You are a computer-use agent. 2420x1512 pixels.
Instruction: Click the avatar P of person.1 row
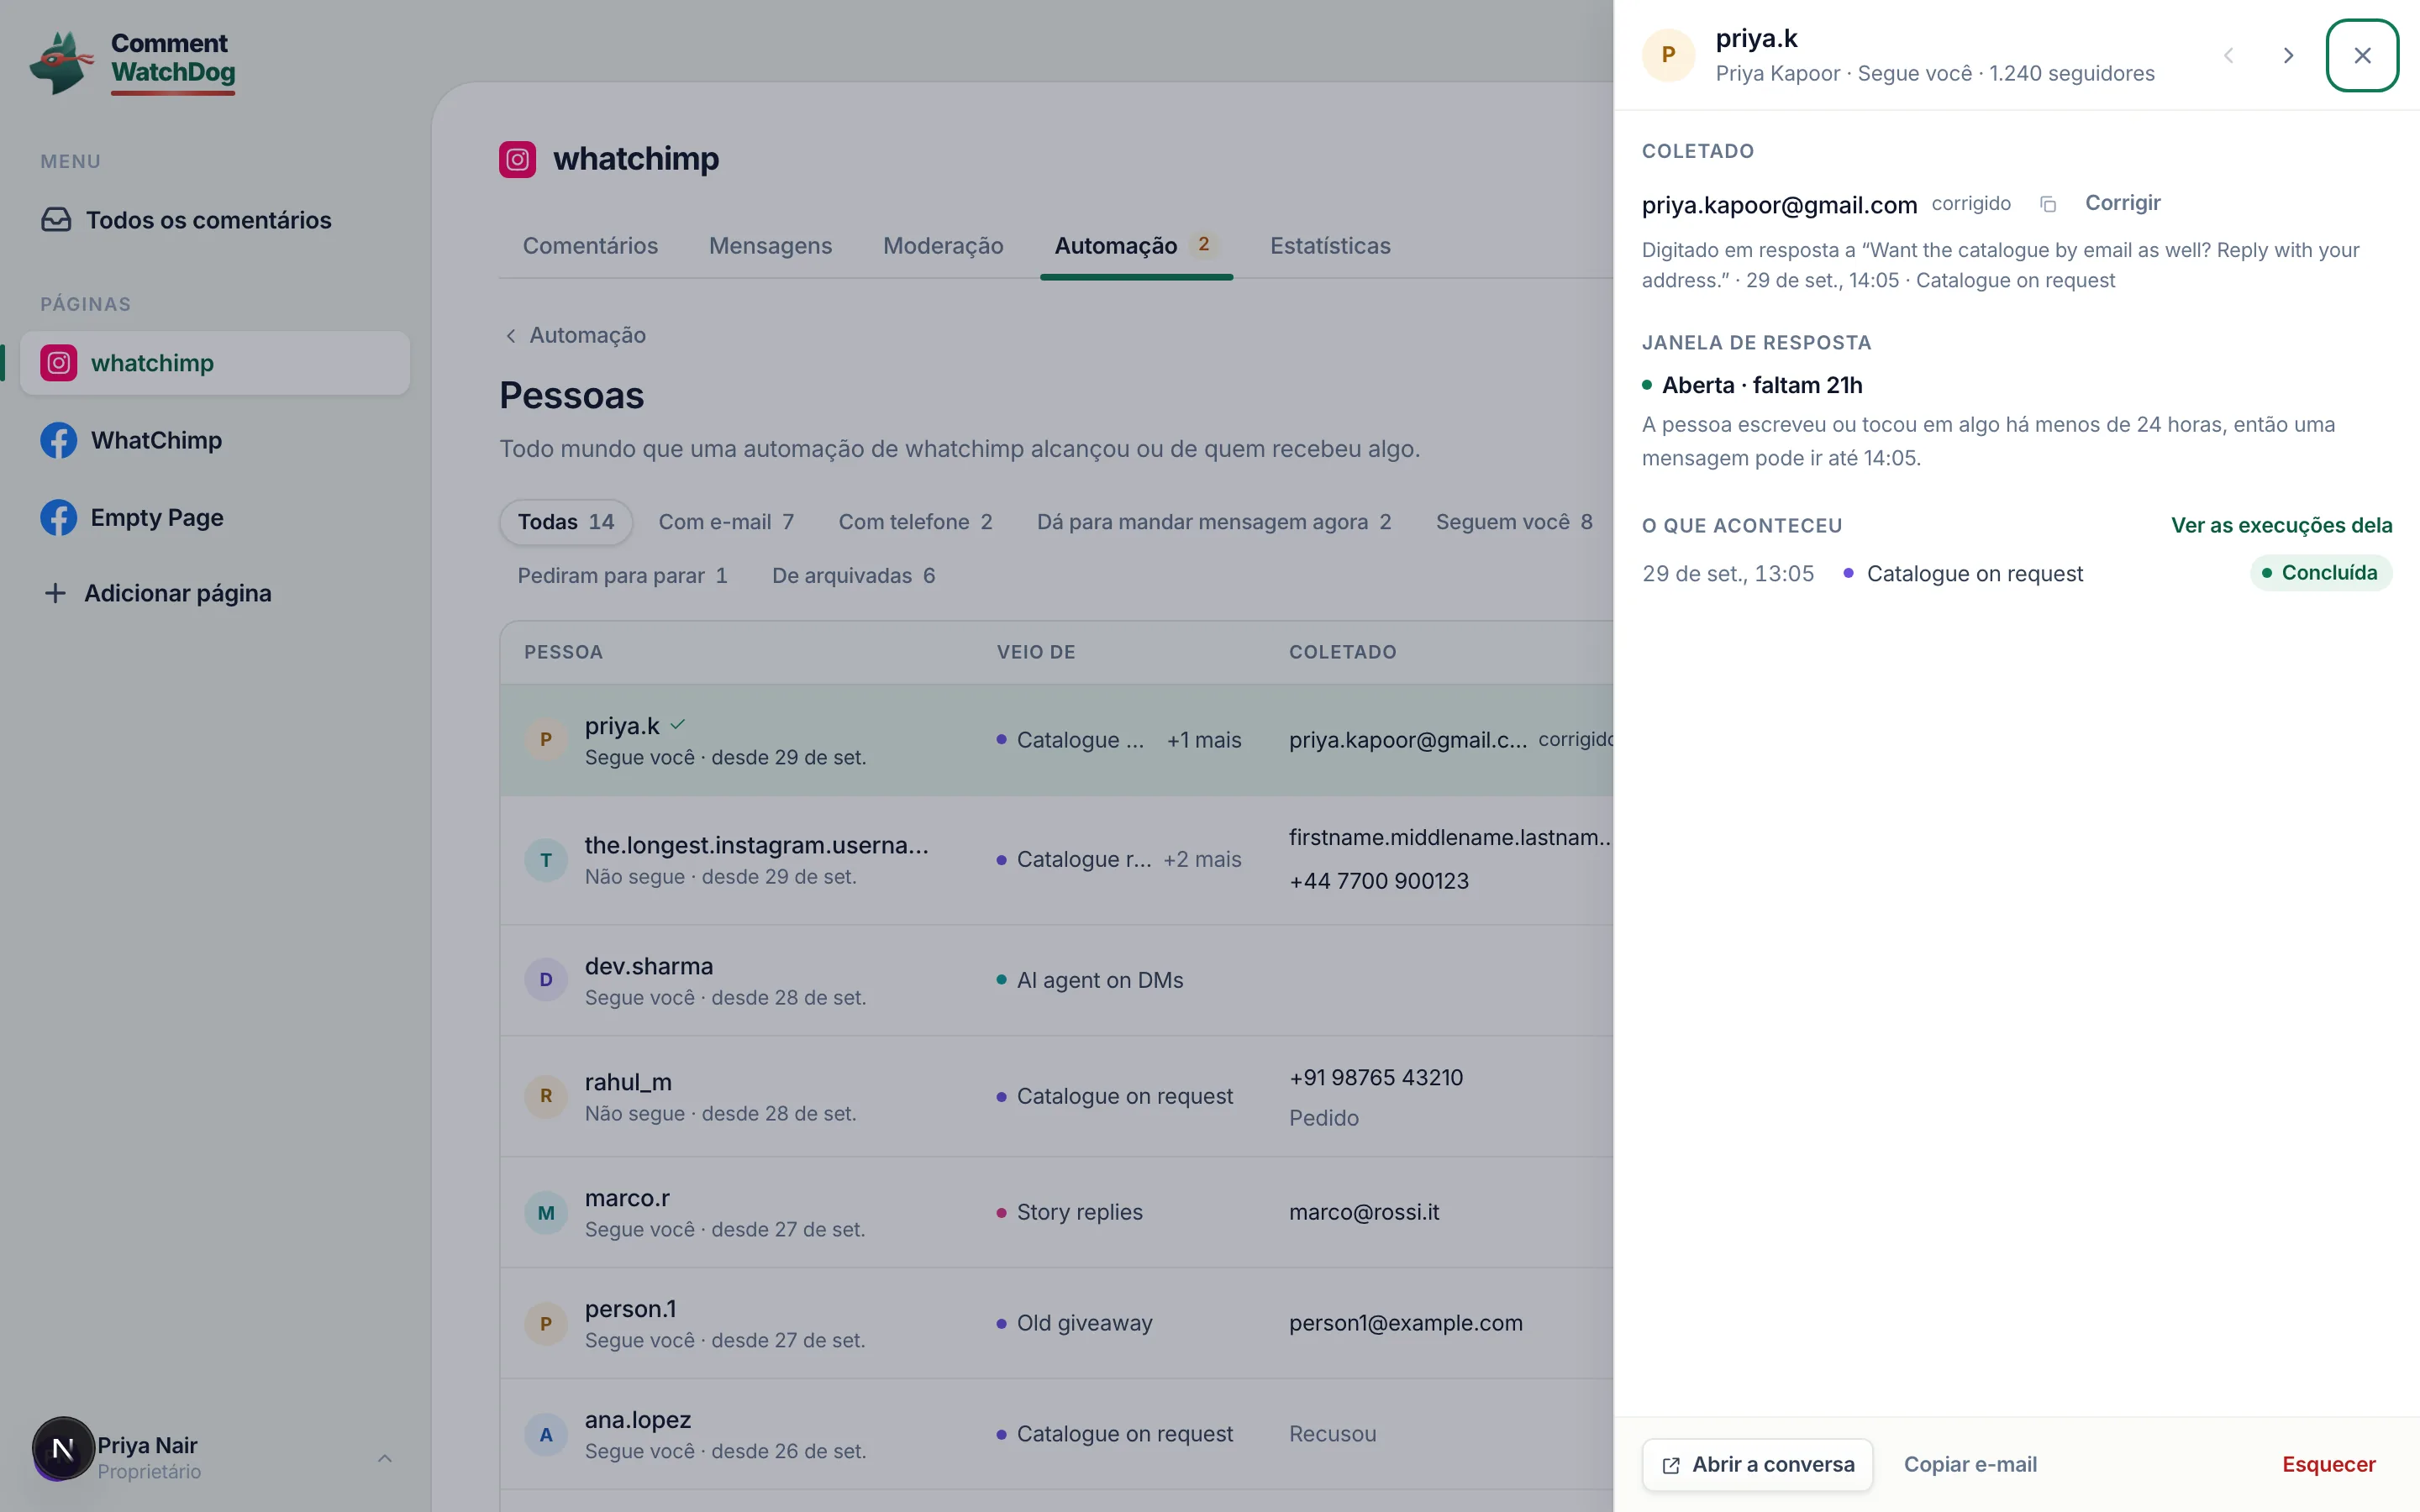[x=546, y=1324]
